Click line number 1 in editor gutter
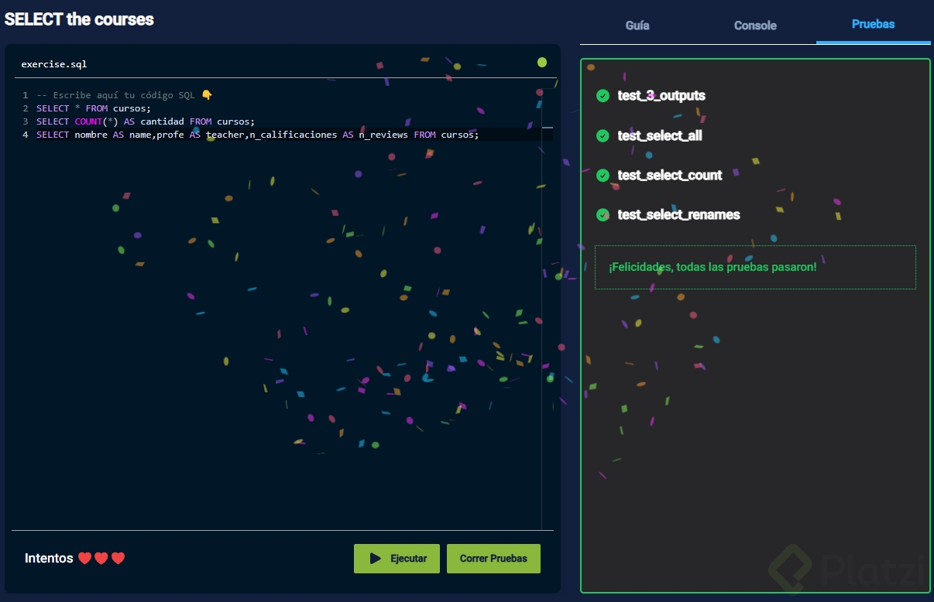The height and width of the screenshot is (602, 934). point(26,95)
